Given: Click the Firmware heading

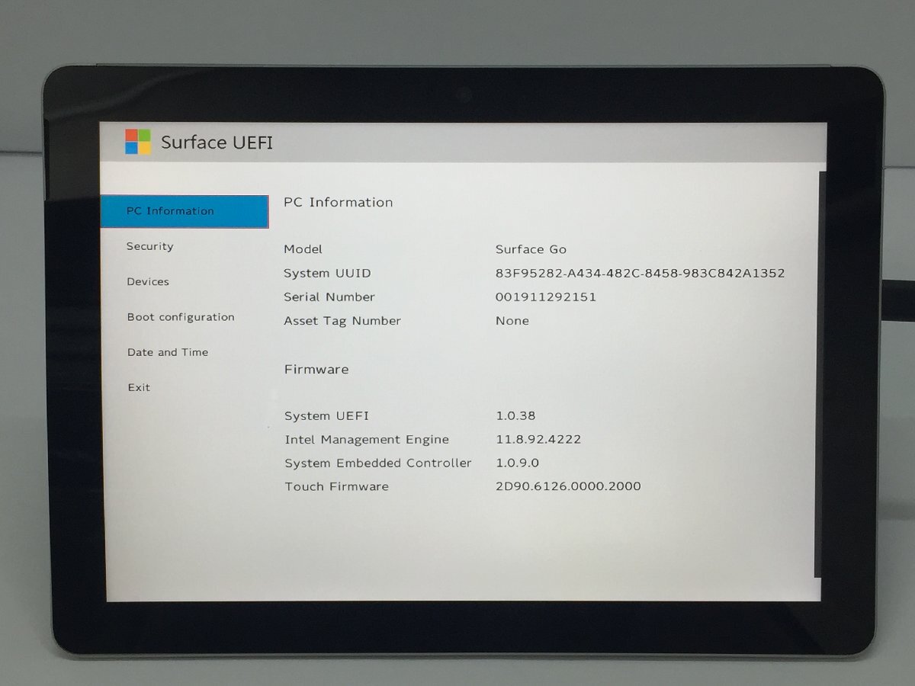Looking at the screenshot, I should tap(316, 370).
